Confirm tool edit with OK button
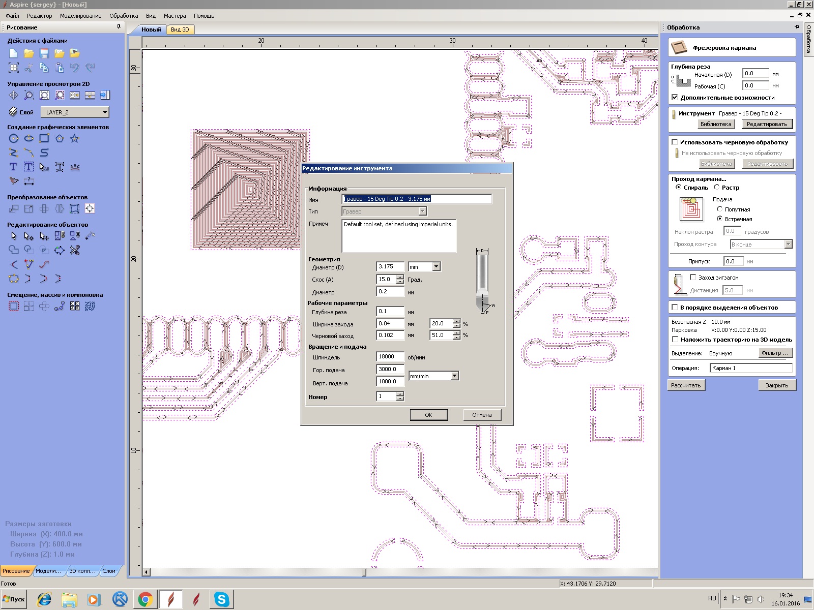 [429, 415]
